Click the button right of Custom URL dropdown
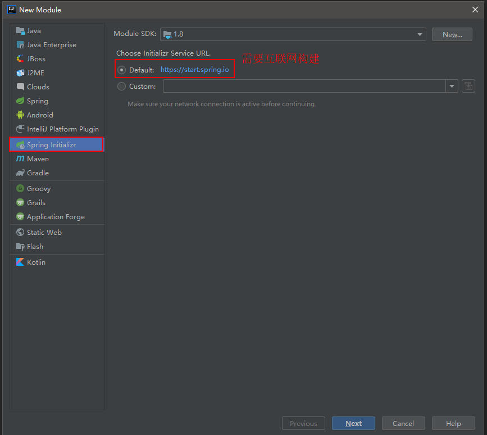487x435 pixels. [x=468, y=87]
